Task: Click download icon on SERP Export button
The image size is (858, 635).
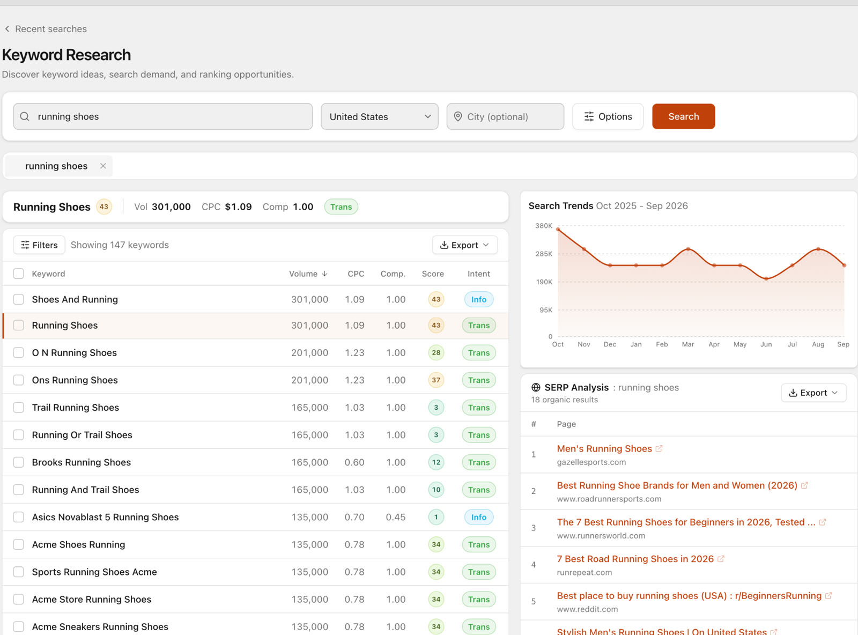Action: tap(793, 393)
